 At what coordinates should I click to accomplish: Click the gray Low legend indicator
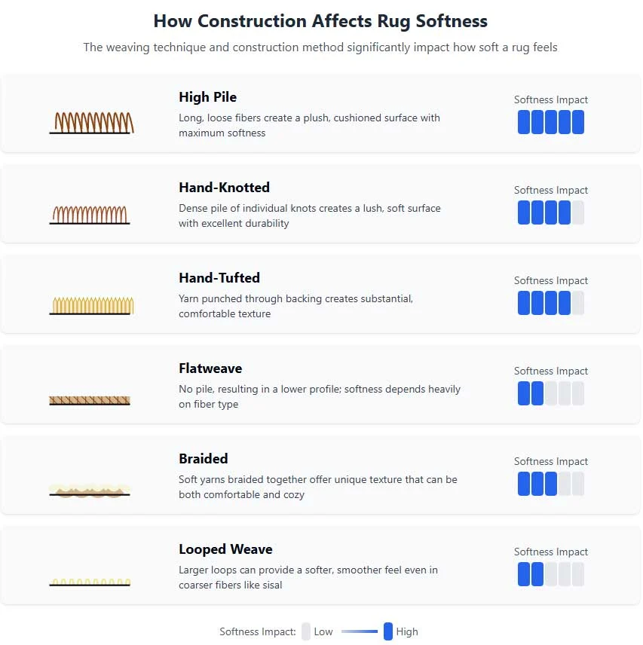tap(305, 631)
